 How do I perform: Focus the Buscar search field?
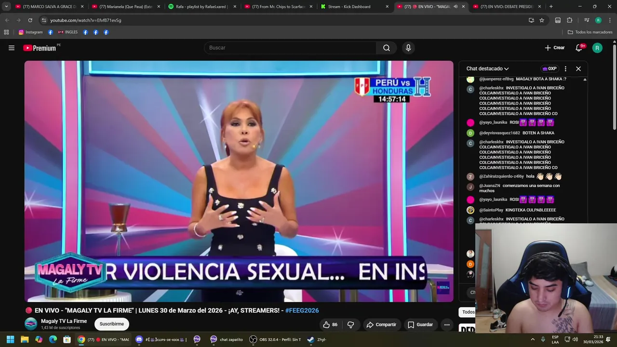(x=290, y=48)
